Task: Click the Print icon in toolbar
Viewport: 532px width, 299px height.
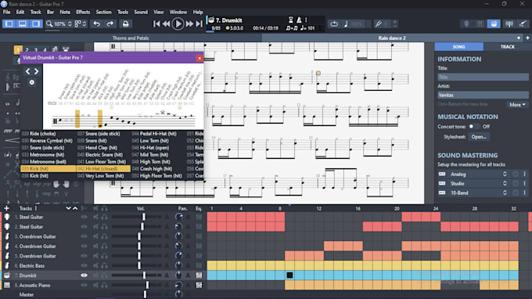Action: pyautogui.click(x=125, y=23)
